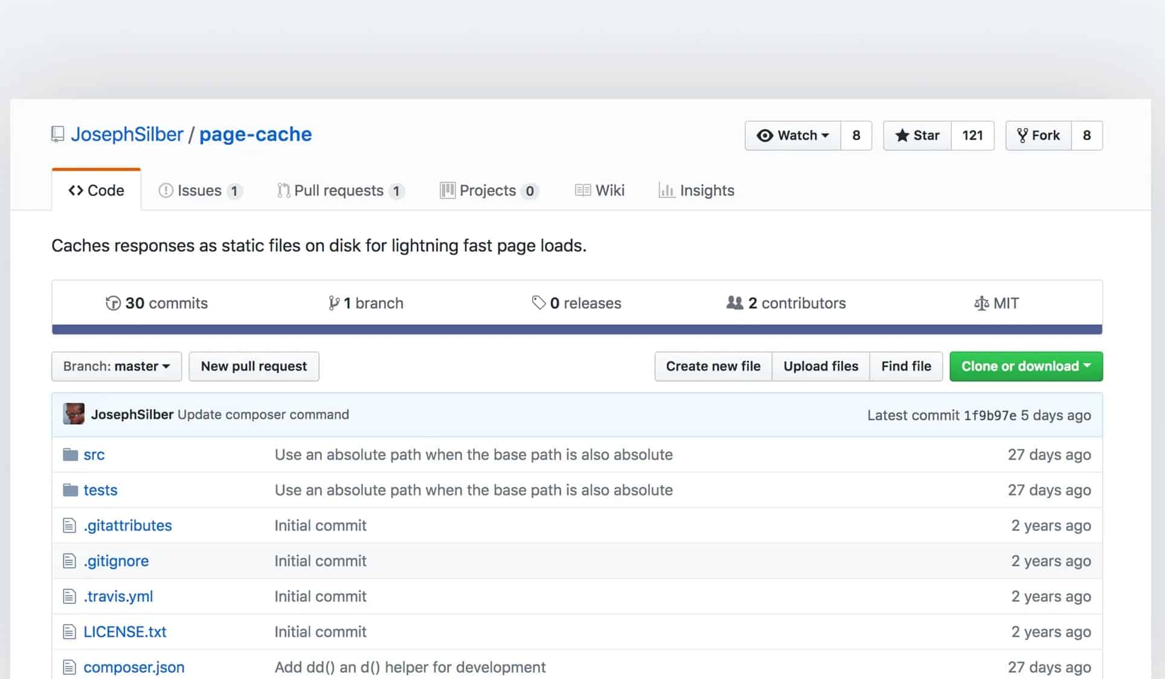Click the law scale icon beside MIT

(x=981, y=303)
